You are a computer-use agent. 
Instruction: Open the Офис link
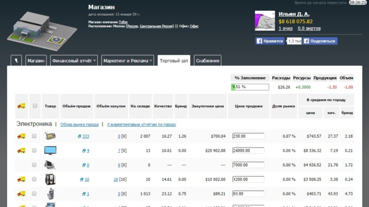[194, 26]
